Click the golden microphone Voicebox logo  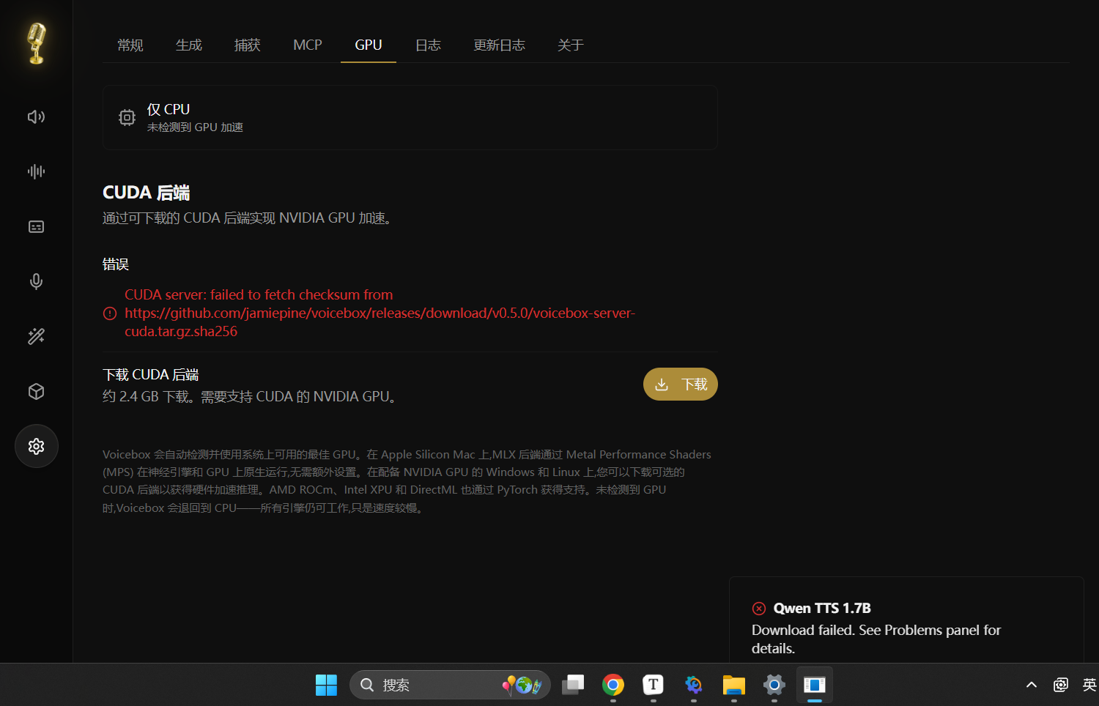point(36,43)
